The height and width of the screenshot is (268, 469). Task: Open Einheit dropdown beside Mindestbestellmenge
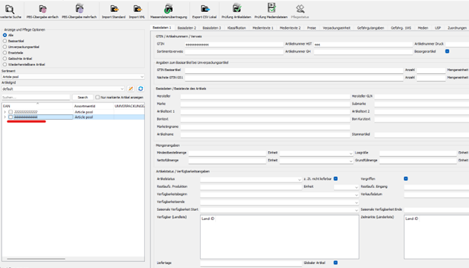click(x=316, y=153)
